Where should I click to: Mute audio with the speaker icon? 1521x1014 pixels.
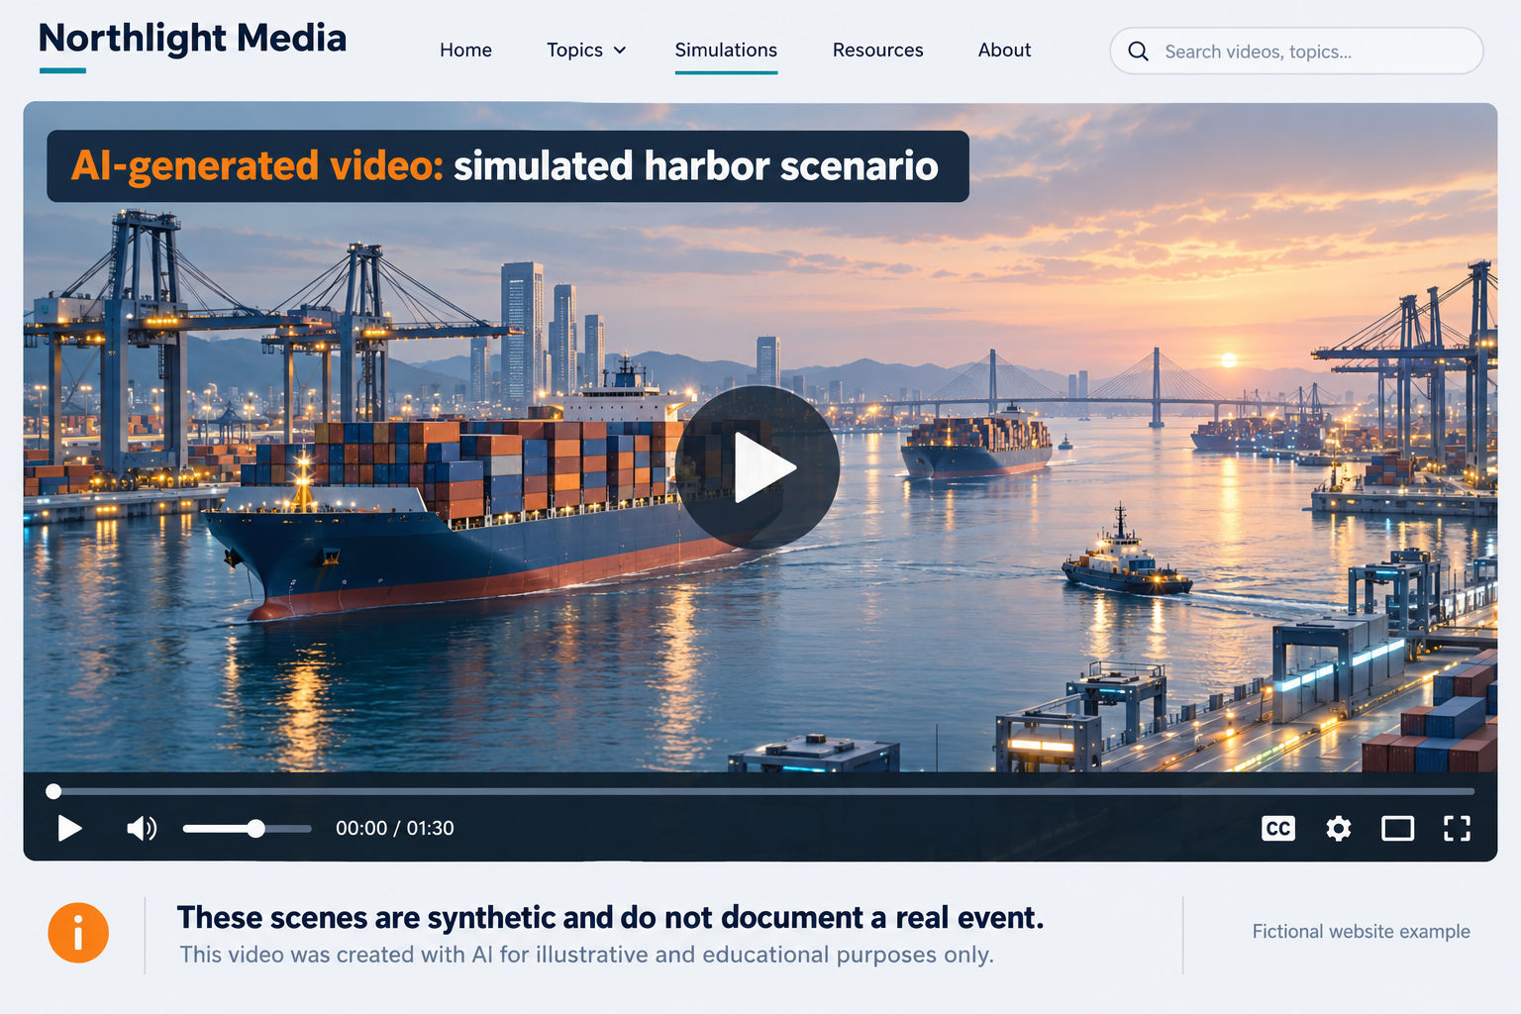click(142, 828)
